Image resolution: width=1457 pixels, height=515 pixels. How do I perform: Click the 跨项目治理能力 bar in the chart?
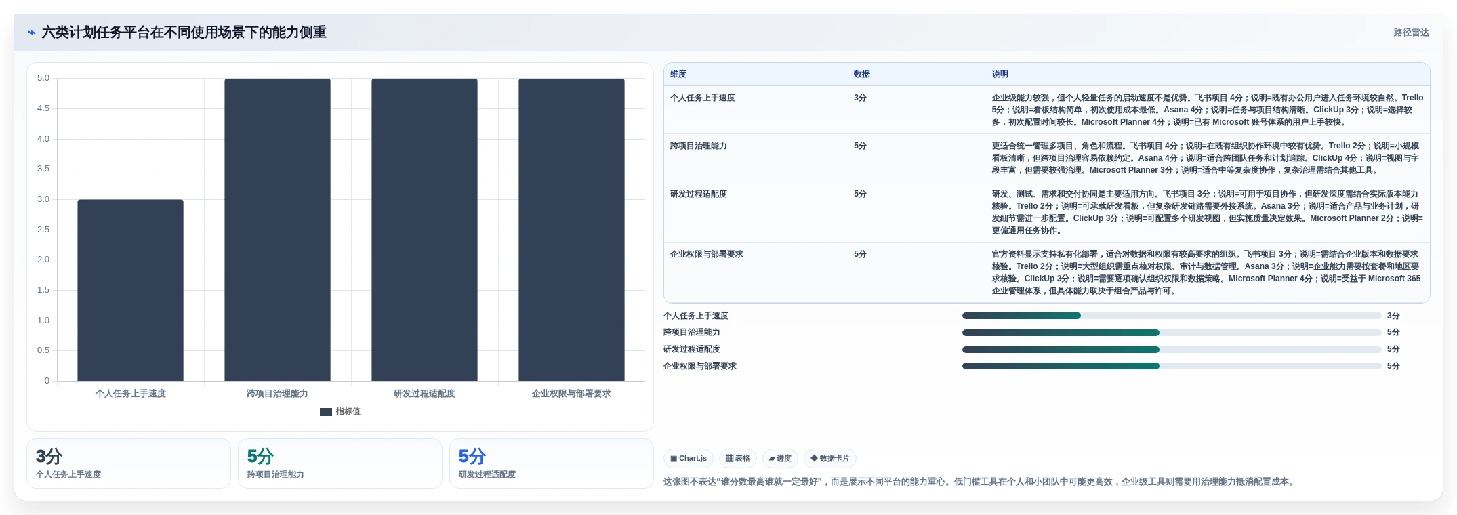(277, 230)
